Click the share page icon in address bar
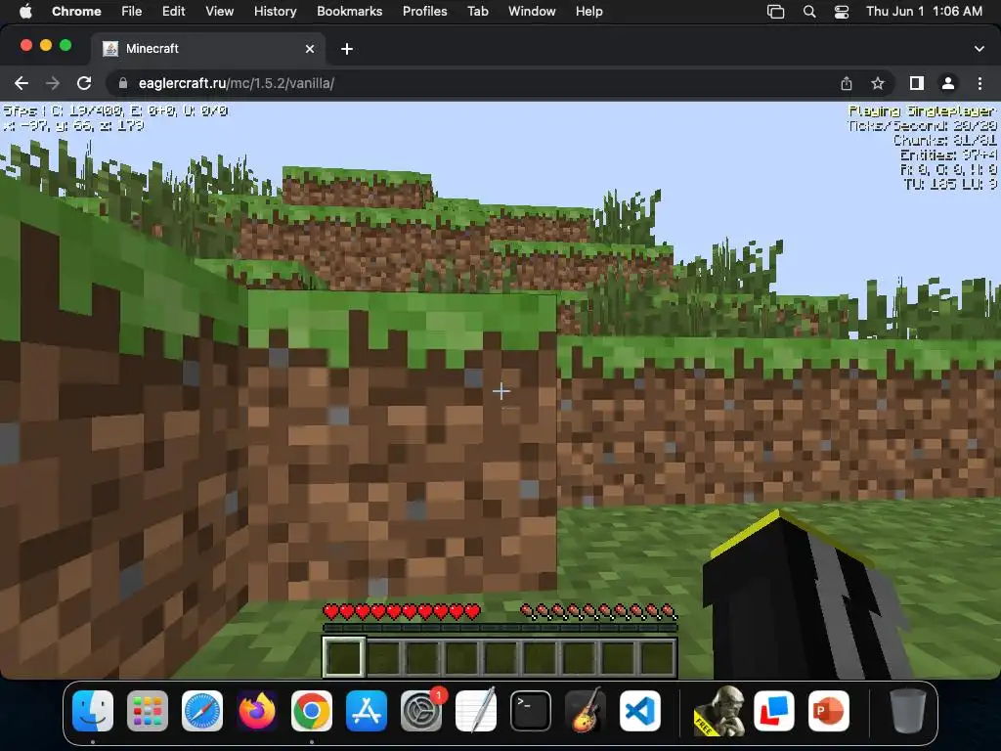The width and height of the screenshot is (1001, 751). 846,83
